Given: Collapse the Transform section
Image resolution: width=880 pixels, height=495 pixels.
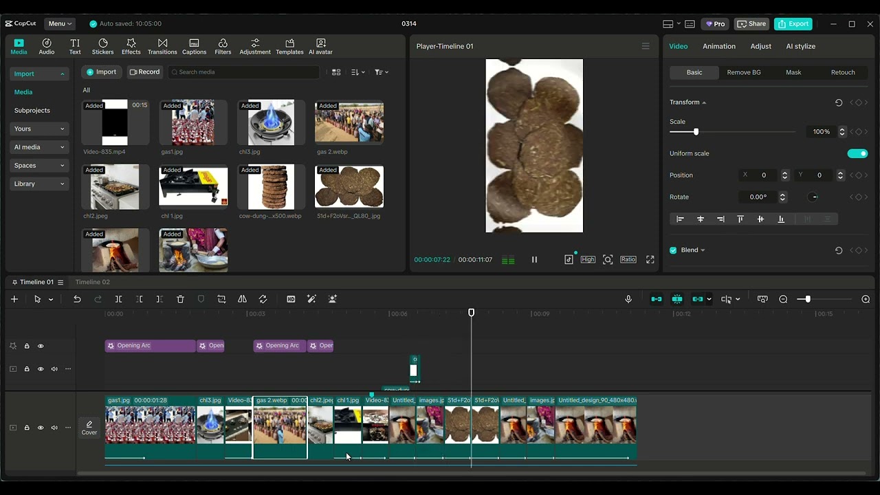Looking at the screenshot, I should (x=703, y=102).
